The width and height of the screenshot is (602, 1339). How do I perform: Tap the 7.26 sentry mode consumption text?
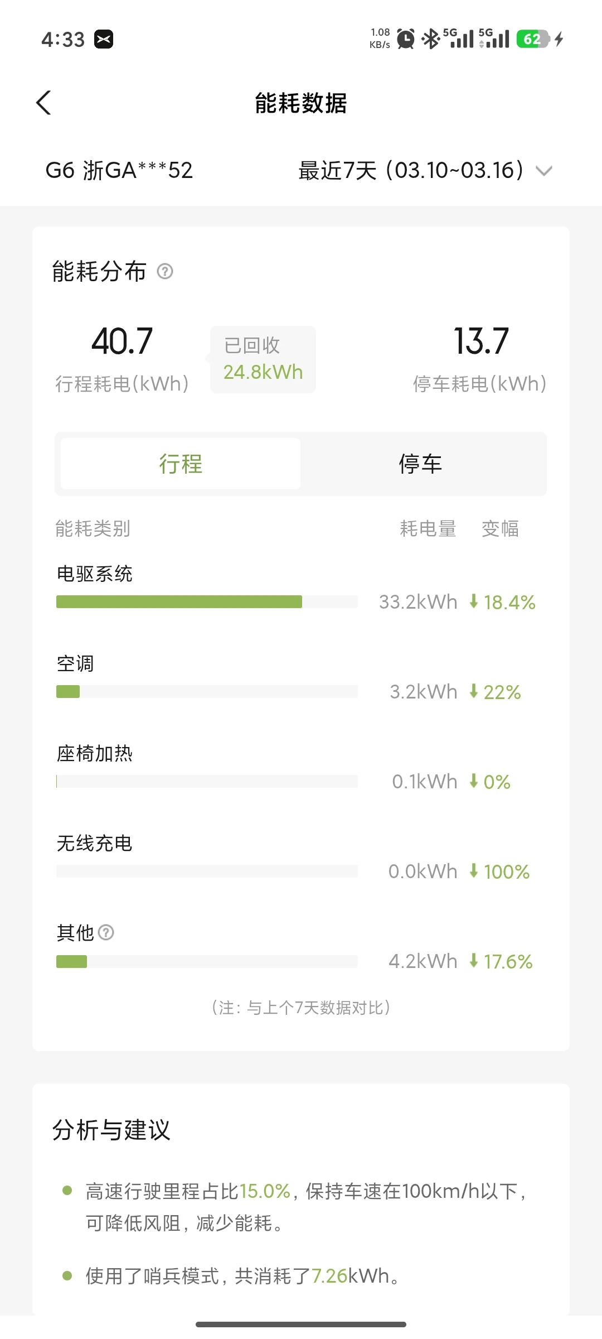pyautogui.click(x=329, y=1276)
